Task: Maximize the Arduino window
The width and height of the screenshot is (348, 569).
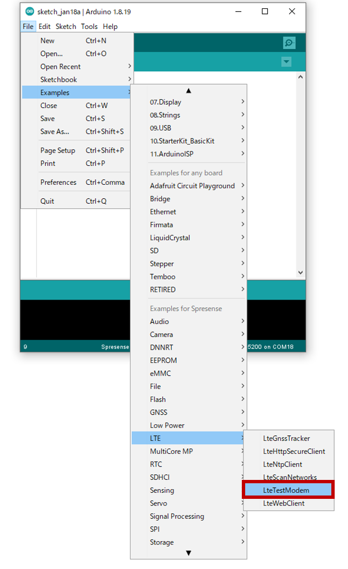Action: pos(265,12)
